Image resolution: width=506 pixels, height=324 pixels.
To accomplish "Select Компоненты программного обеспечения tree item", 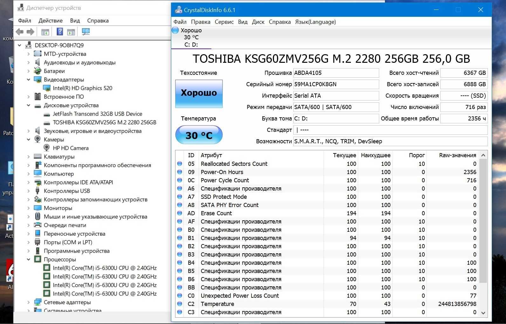I will point(97,165).
